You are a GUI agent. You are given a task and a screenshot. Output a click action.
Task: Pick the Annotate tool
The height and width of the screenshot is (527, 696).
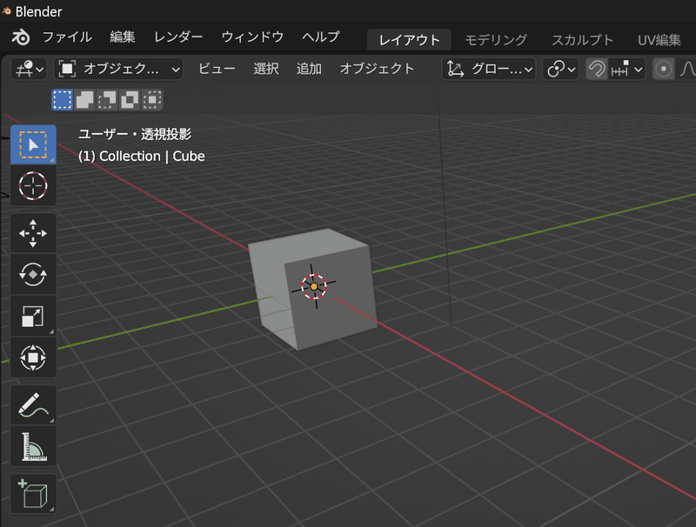[33, 404]
